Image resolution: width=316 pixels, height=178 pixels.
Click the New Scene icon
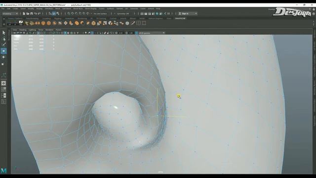[24, 13]
